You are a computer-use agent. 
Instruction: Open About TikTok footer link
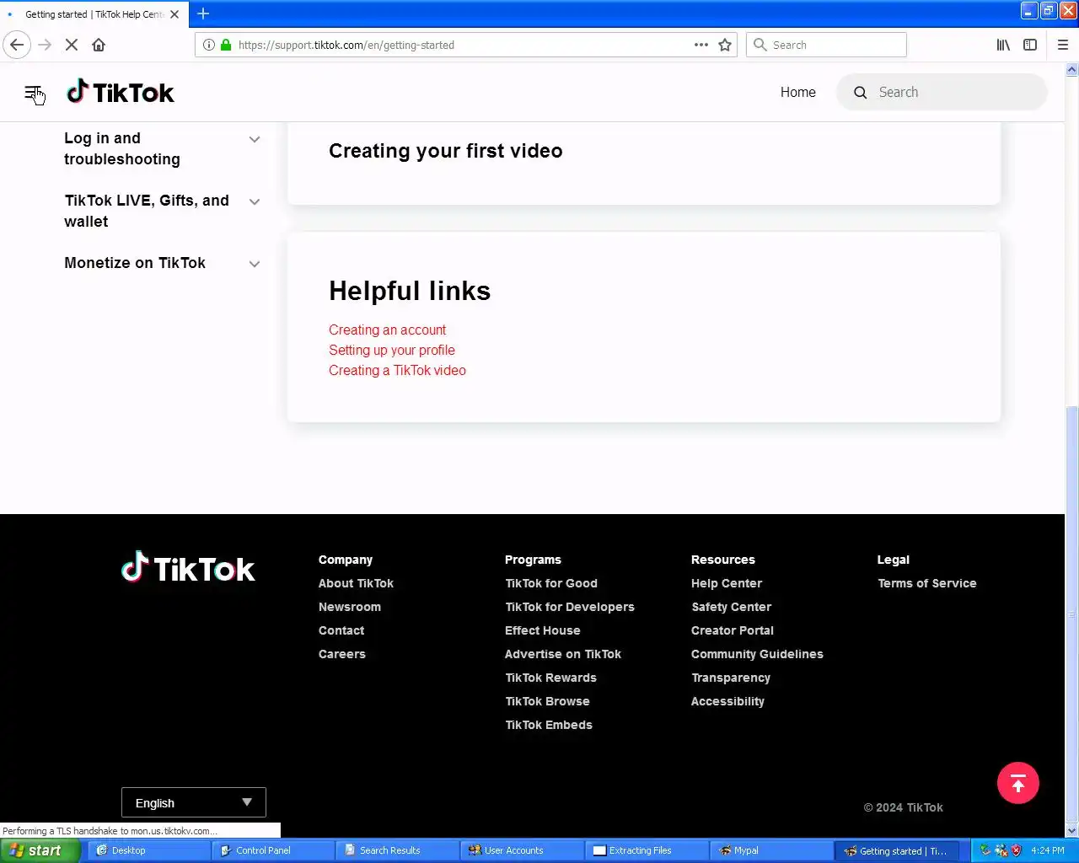pyautogui.click(x=356, y=583)
